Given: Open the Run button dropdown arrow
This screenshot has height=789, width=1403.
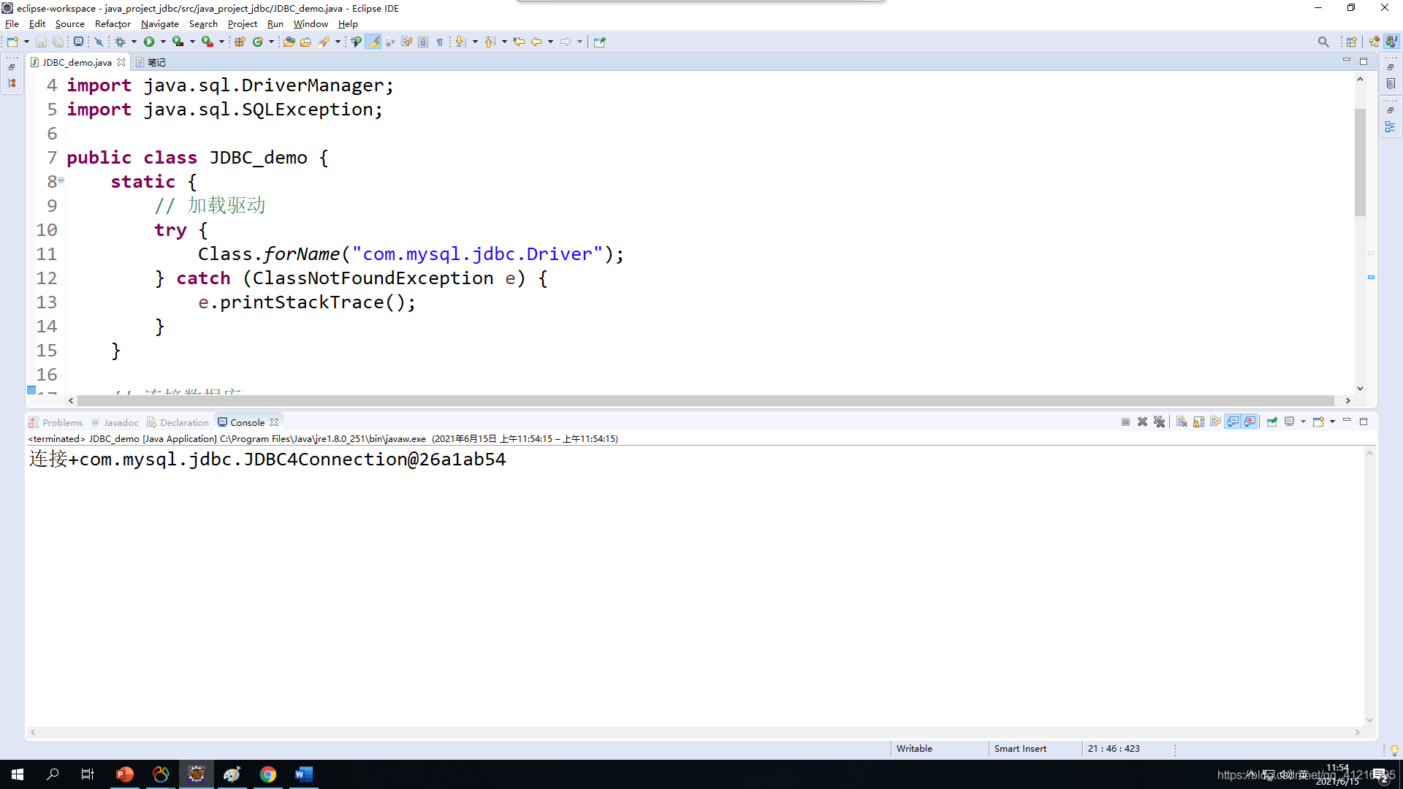Looking at the screenshot, I should tap(162, 42).
